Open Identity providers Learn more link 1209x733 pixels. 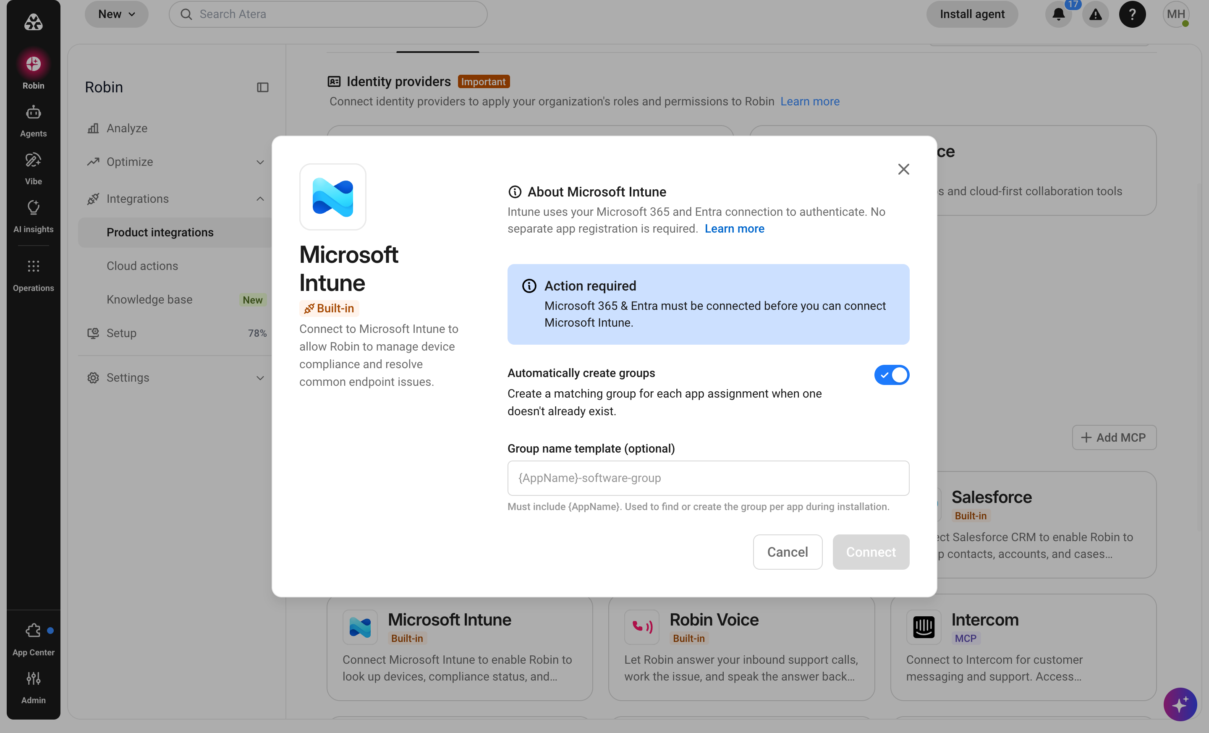[x=810, y=102]
